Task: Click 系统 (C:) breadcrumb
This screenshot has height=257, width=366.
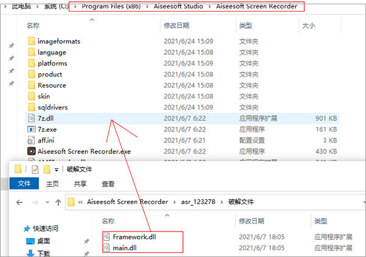Action: click(x=56, y=6)
